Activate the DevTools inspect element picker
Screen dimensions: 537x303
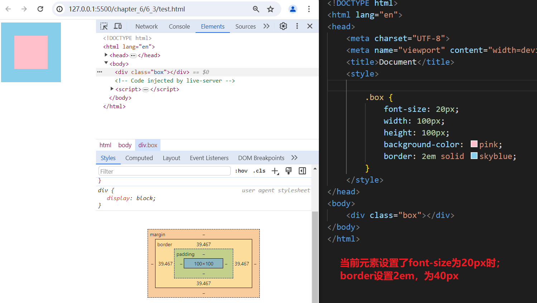[x=104, y=26]
